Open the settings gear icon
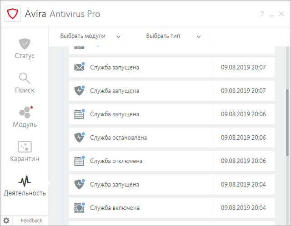This screenshot has width=291, height=226. (6, 221)
